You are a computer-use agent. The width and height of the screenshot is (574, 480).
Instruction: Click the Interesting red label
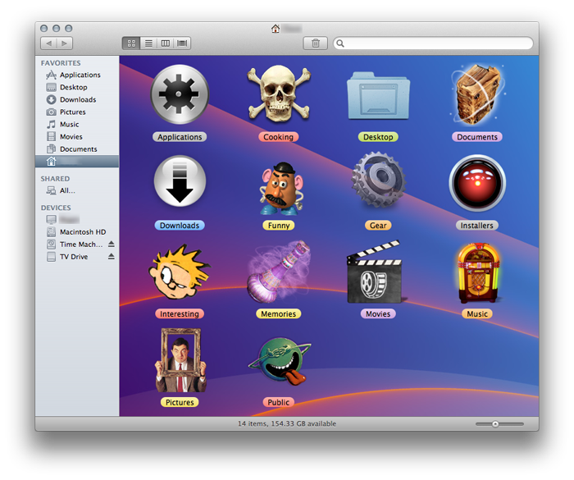[180, 314]
